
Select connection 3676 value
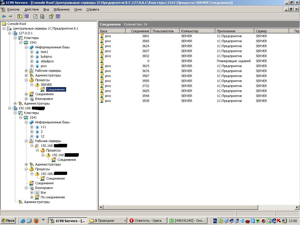pyautogui.click(x=146, y=71)
